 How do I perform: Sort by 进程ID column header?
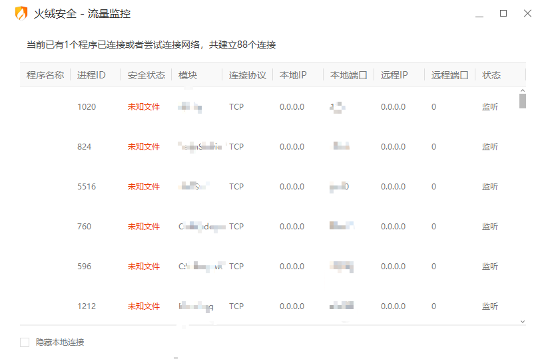pos(91,75)
